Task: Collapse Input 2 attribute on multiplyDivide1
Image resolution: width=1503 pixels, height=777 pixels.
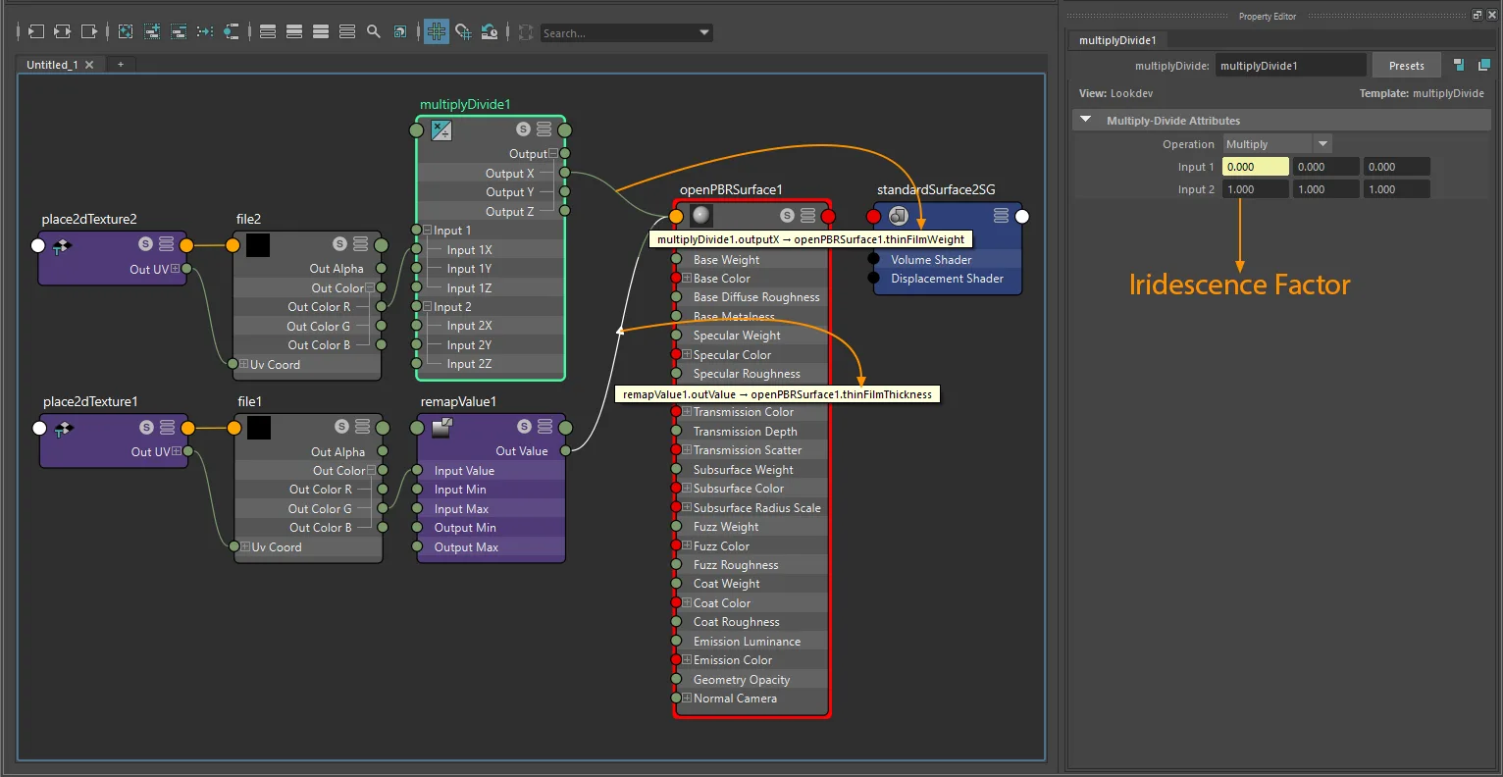Action: tap(428, 307)
